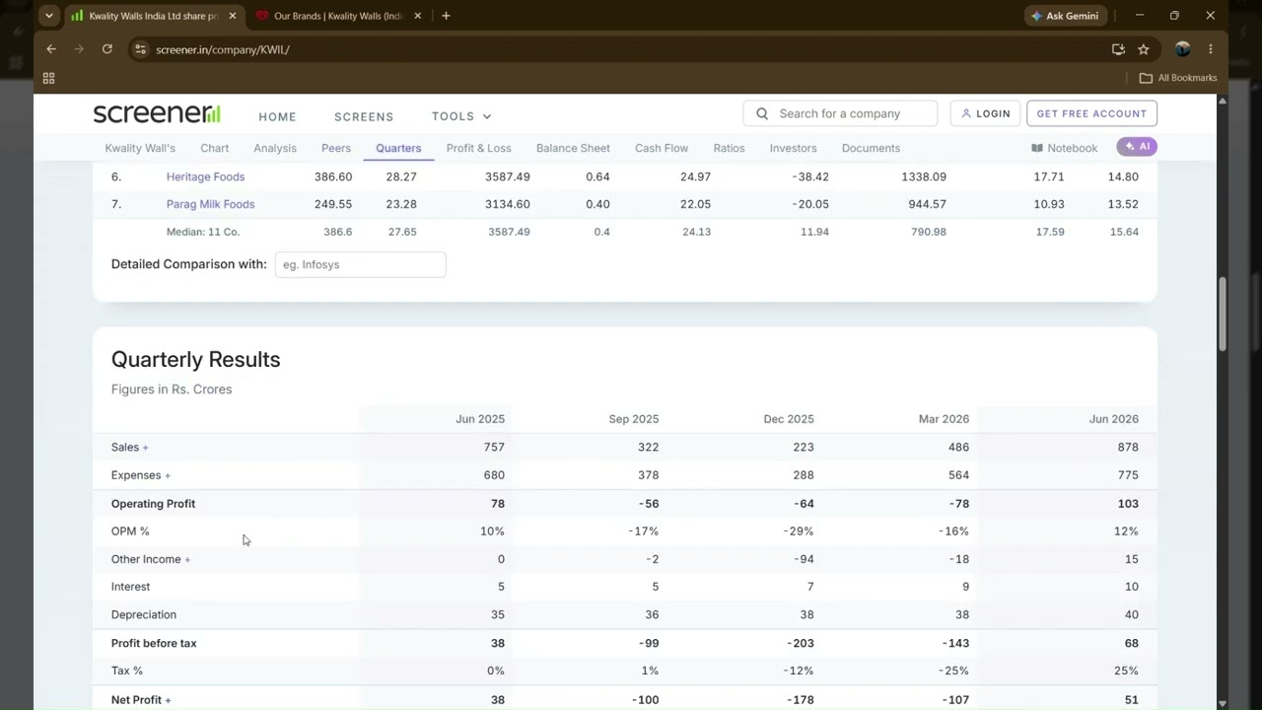Screen dimensions: 1262x710
Task: Switch to the Peers tab
Action: point(336,148)
